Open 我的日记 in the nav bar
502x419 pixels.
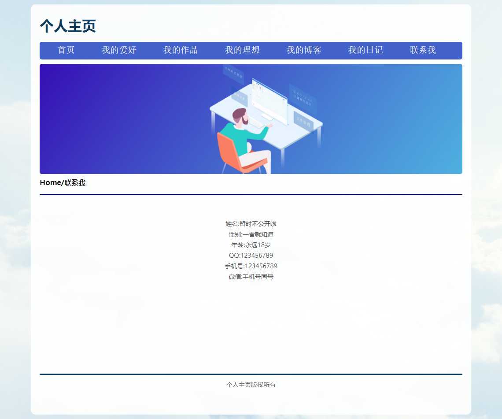pyautogui.click(x=365, y=50)
